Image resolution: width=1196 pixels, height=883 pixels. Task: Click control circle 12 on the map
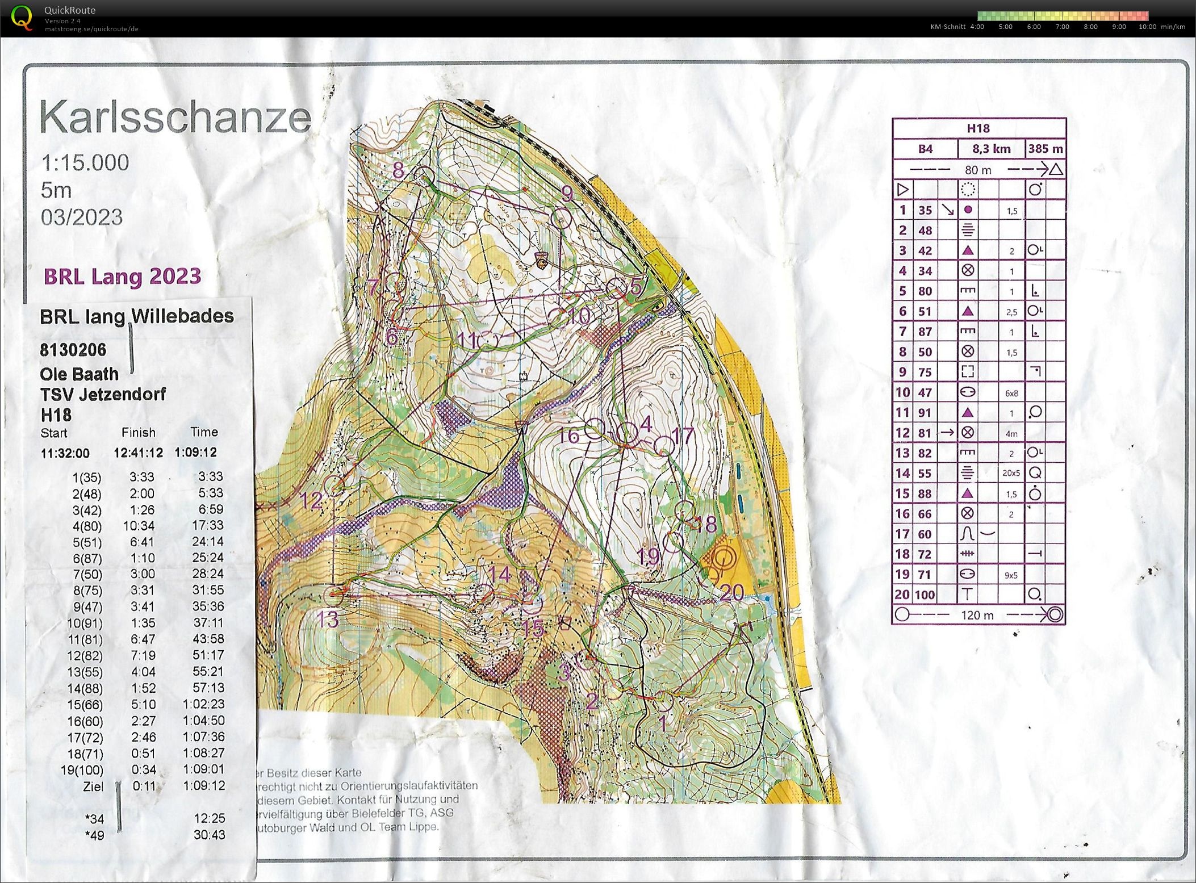click(x=335, y=486)
